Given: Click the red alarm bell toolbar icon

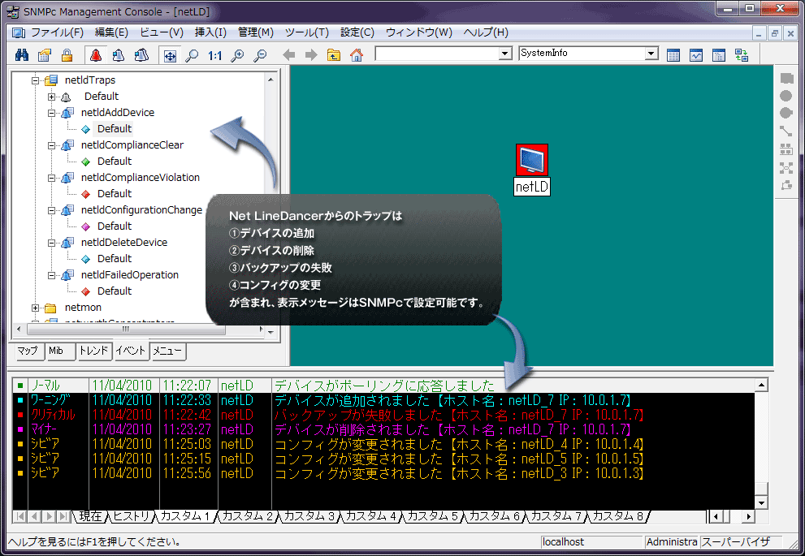Looking at the screenshot, I should click(x=96, y=55).
